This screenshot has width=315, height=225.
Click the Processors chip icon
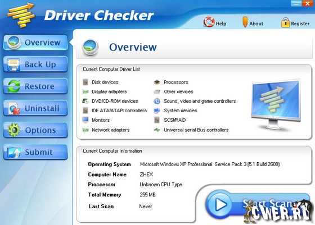click(157, 82)
